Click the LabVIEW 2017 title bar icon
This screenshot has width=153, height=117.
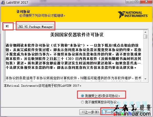(x=3, y=2)
